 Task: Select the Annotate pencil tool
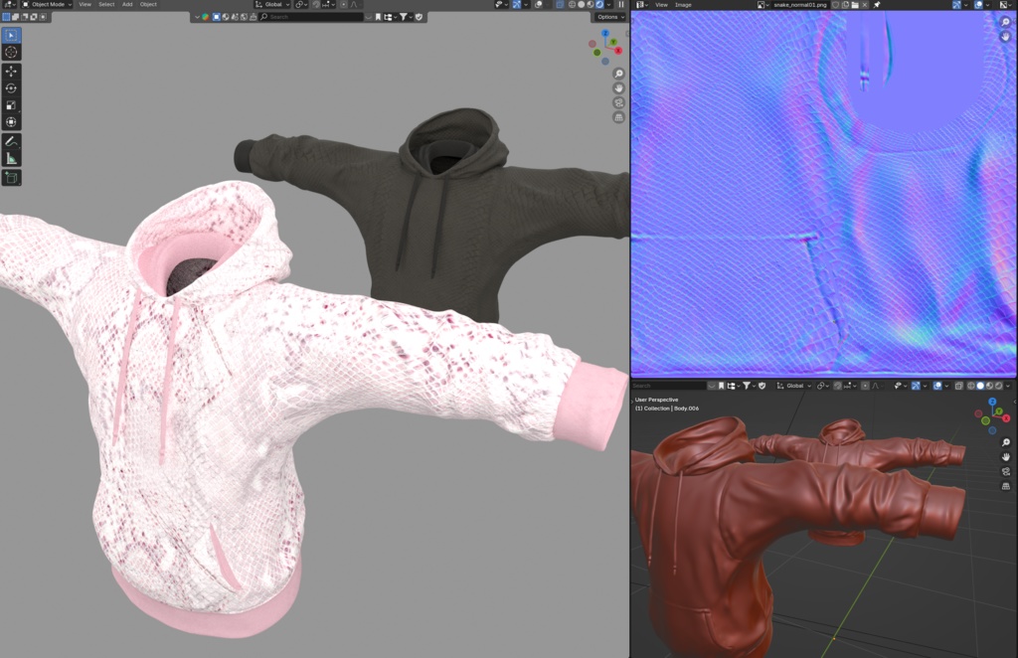tap(11, 141)
